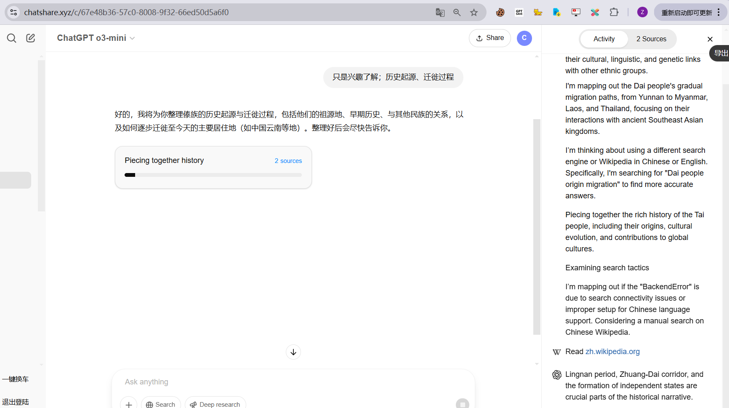This screenshot has width=729, height=408.
Task: Start a new chat with compose icon
Action: pos(31,38)
